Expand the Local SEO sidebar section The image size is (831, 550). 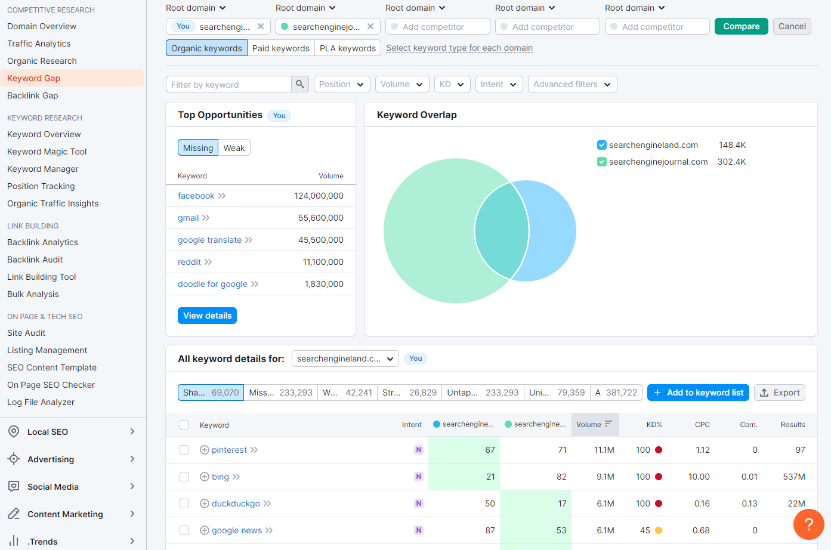(x=132, y=431)
